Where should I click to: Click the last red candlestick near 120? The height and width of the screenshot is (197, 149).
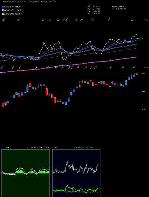click(137, 75)
